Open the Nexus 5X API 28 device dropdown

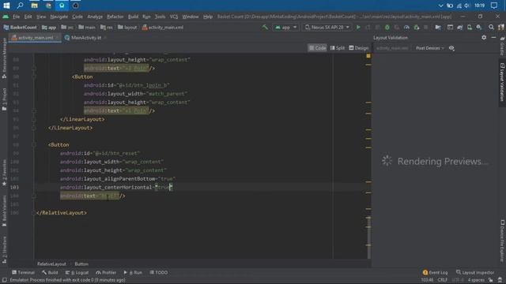point(327,28)
